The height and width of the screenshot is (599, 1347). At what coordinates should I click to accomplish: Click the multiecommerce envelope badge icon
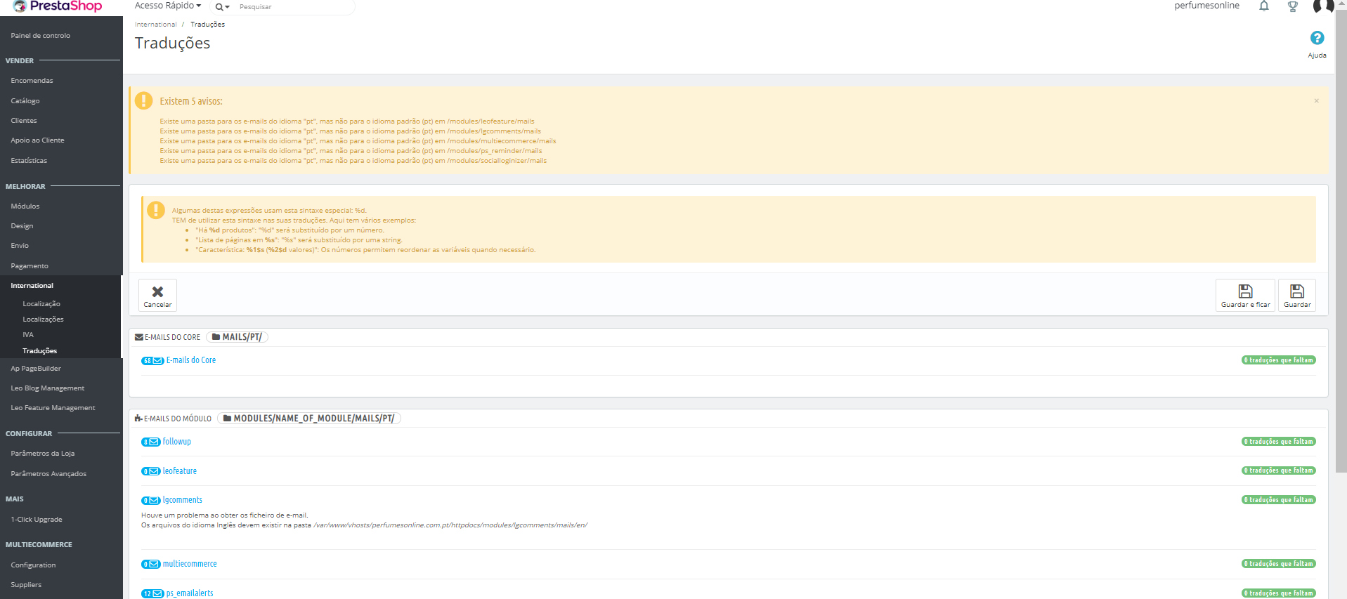pos(151,565)
